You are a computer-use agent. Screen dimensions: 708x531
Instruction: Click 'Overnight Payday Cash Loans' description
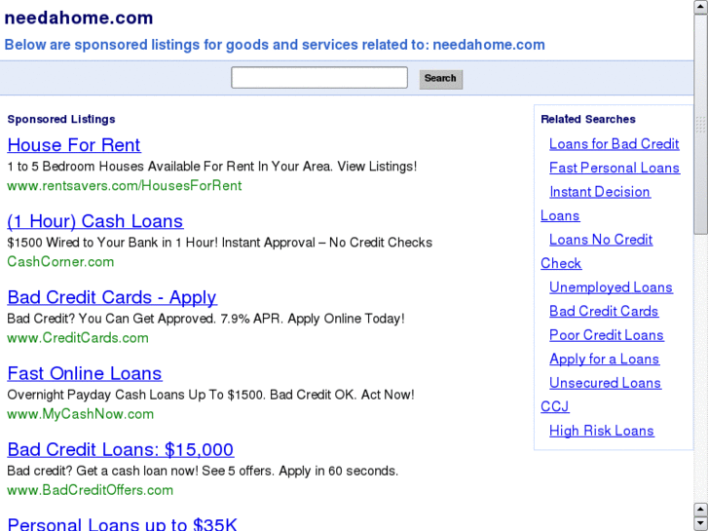pyautogui.click(x=210, y=395)
